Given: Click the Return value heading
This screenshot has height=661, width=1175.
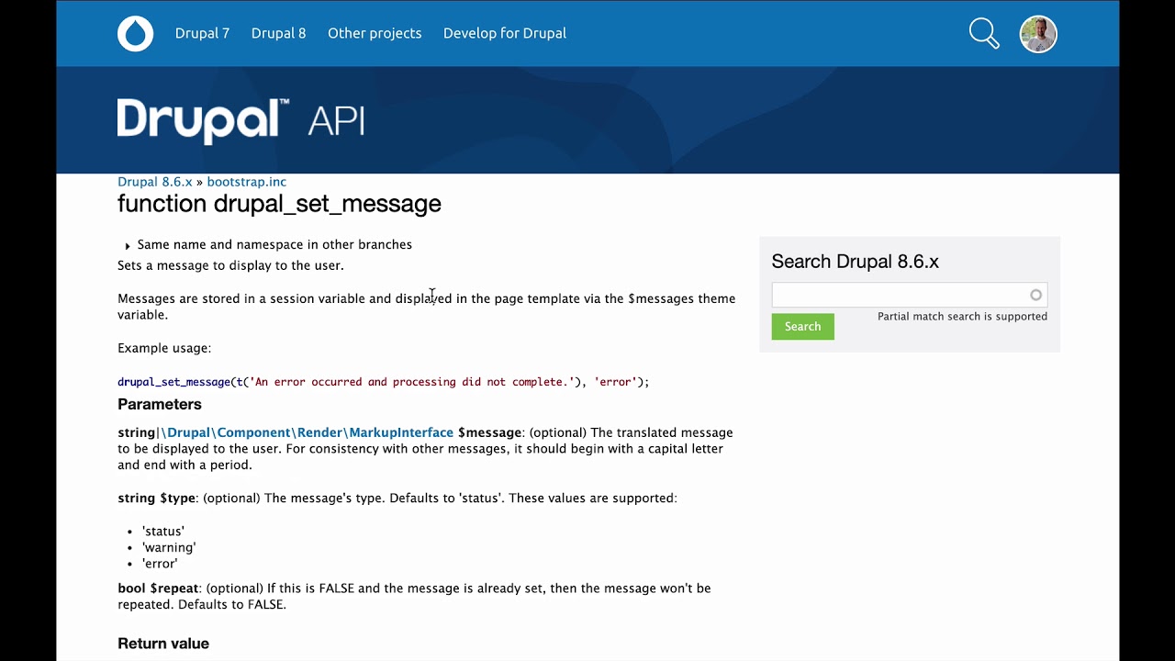Looking at the screenshot, I should click(x=163, y=644).
